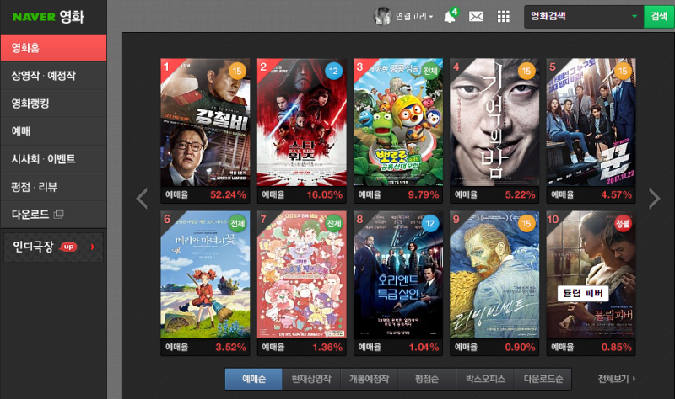Show previous movies with left arrow
The height and width of the screenshot is (399, 675).
pyautogui.click(x=142, y=199)
